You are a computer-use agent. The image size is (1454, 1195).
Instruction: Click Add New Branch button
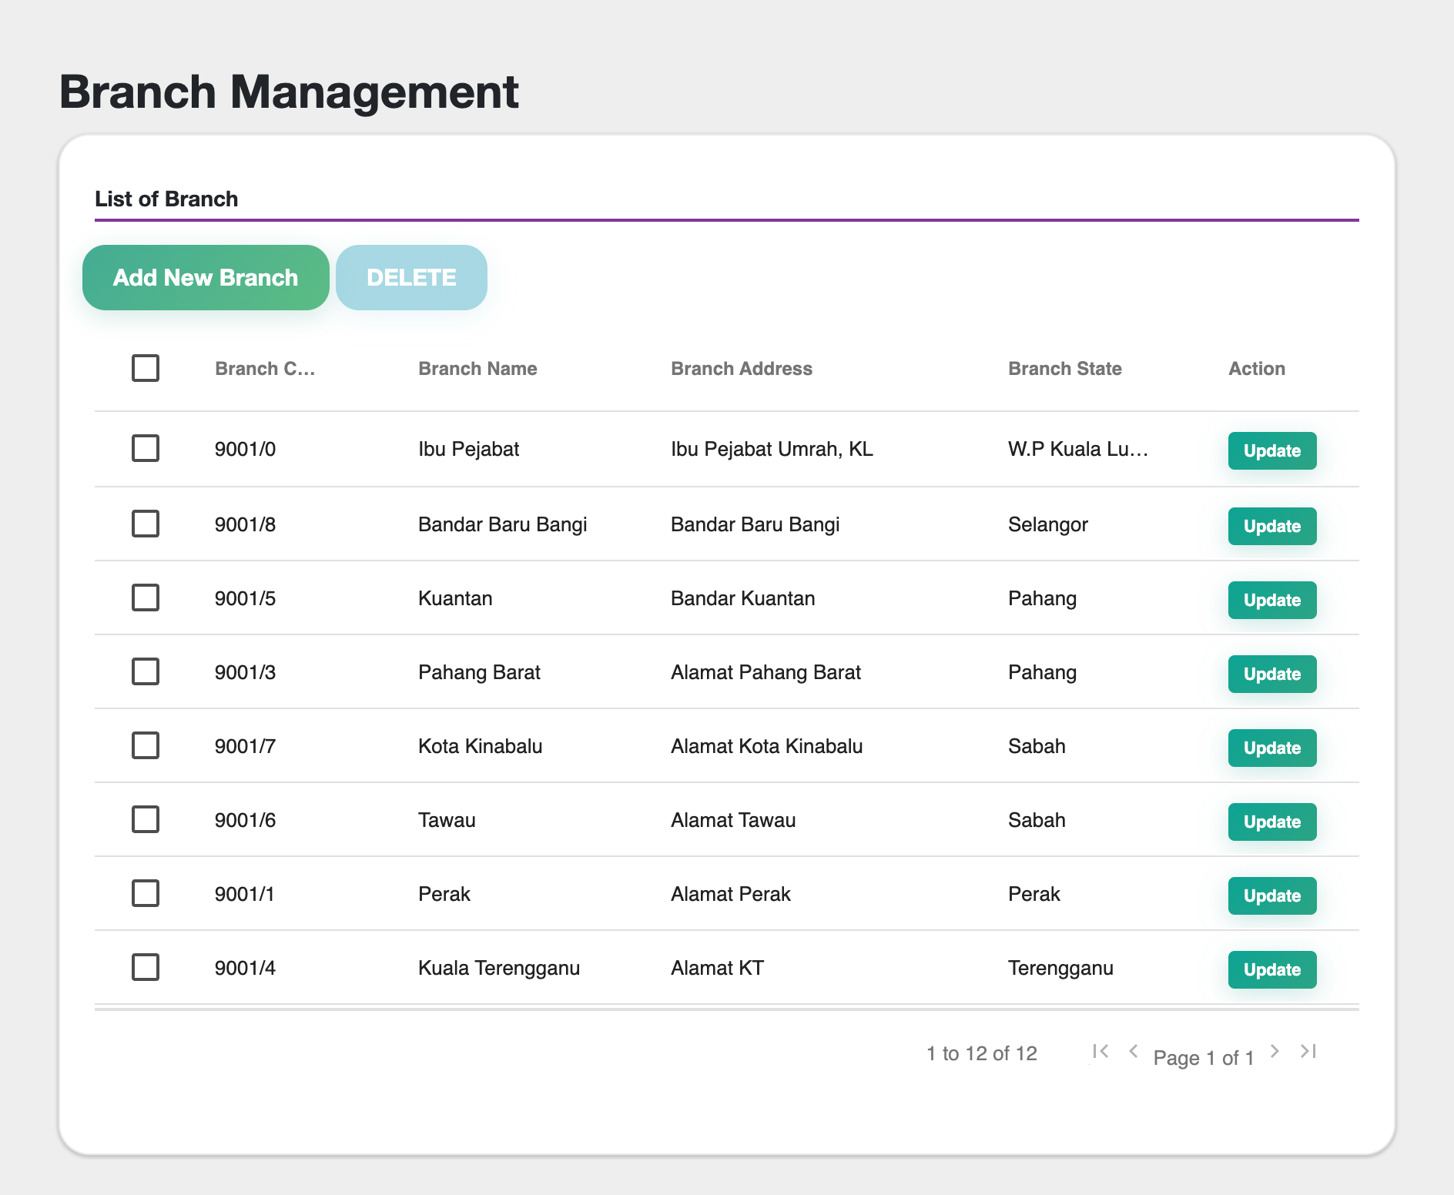click(206, 278)
